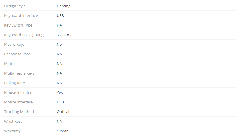Select the Yes value for Mouse Included

tap(60, 93)
